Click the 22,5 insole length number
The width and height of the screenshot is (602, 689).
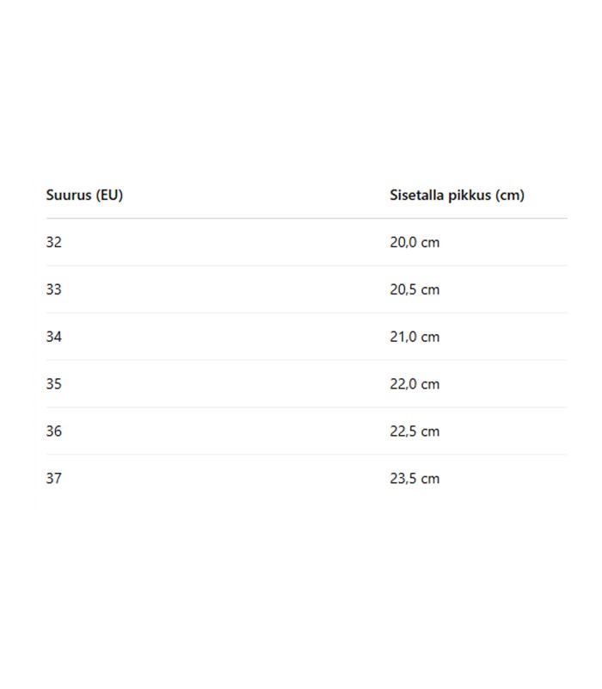tap(403, 431)
